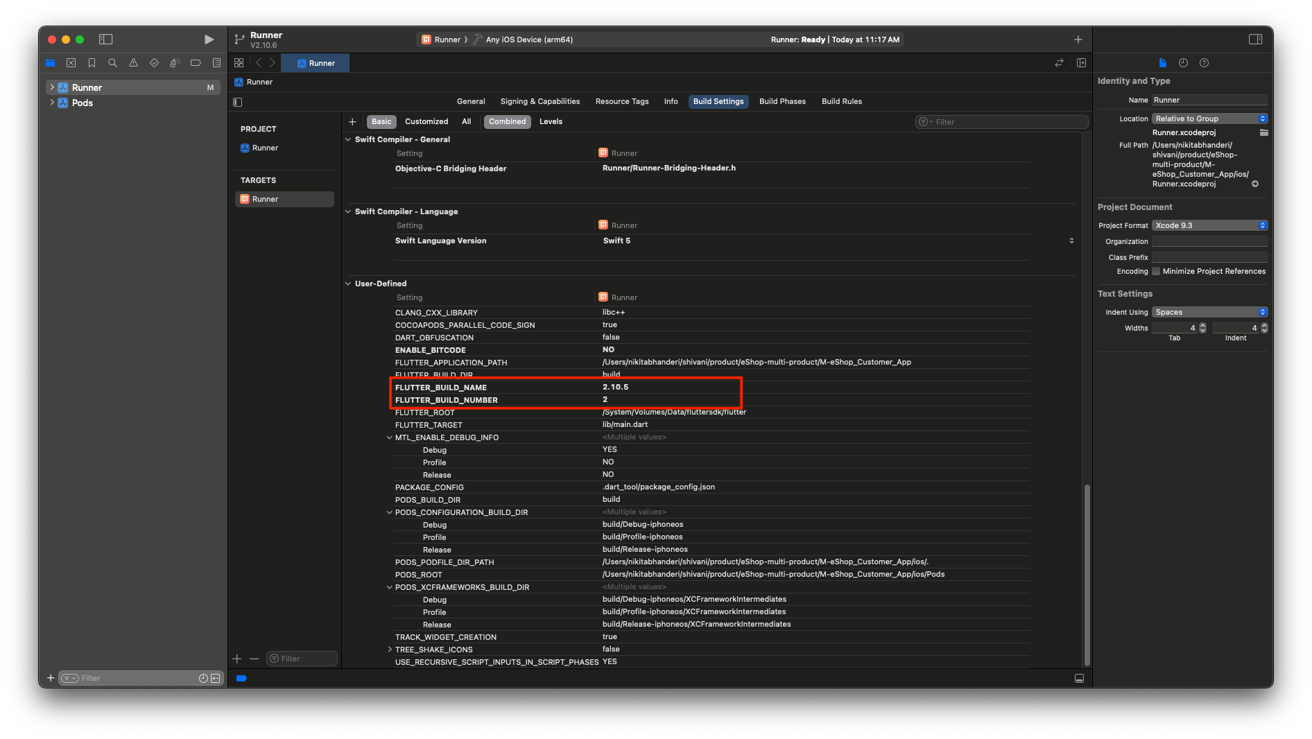
Task: Open the Report navigator
Action: [216, 63]
